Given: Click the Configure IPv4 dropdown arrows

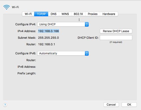Looking at the screenshot, I should (x=87, y=24).
